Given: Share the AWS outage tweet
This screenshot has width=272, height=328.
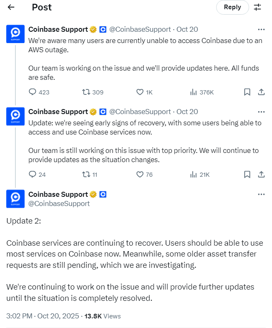Looking at the screenshot, I should (261, 92).
